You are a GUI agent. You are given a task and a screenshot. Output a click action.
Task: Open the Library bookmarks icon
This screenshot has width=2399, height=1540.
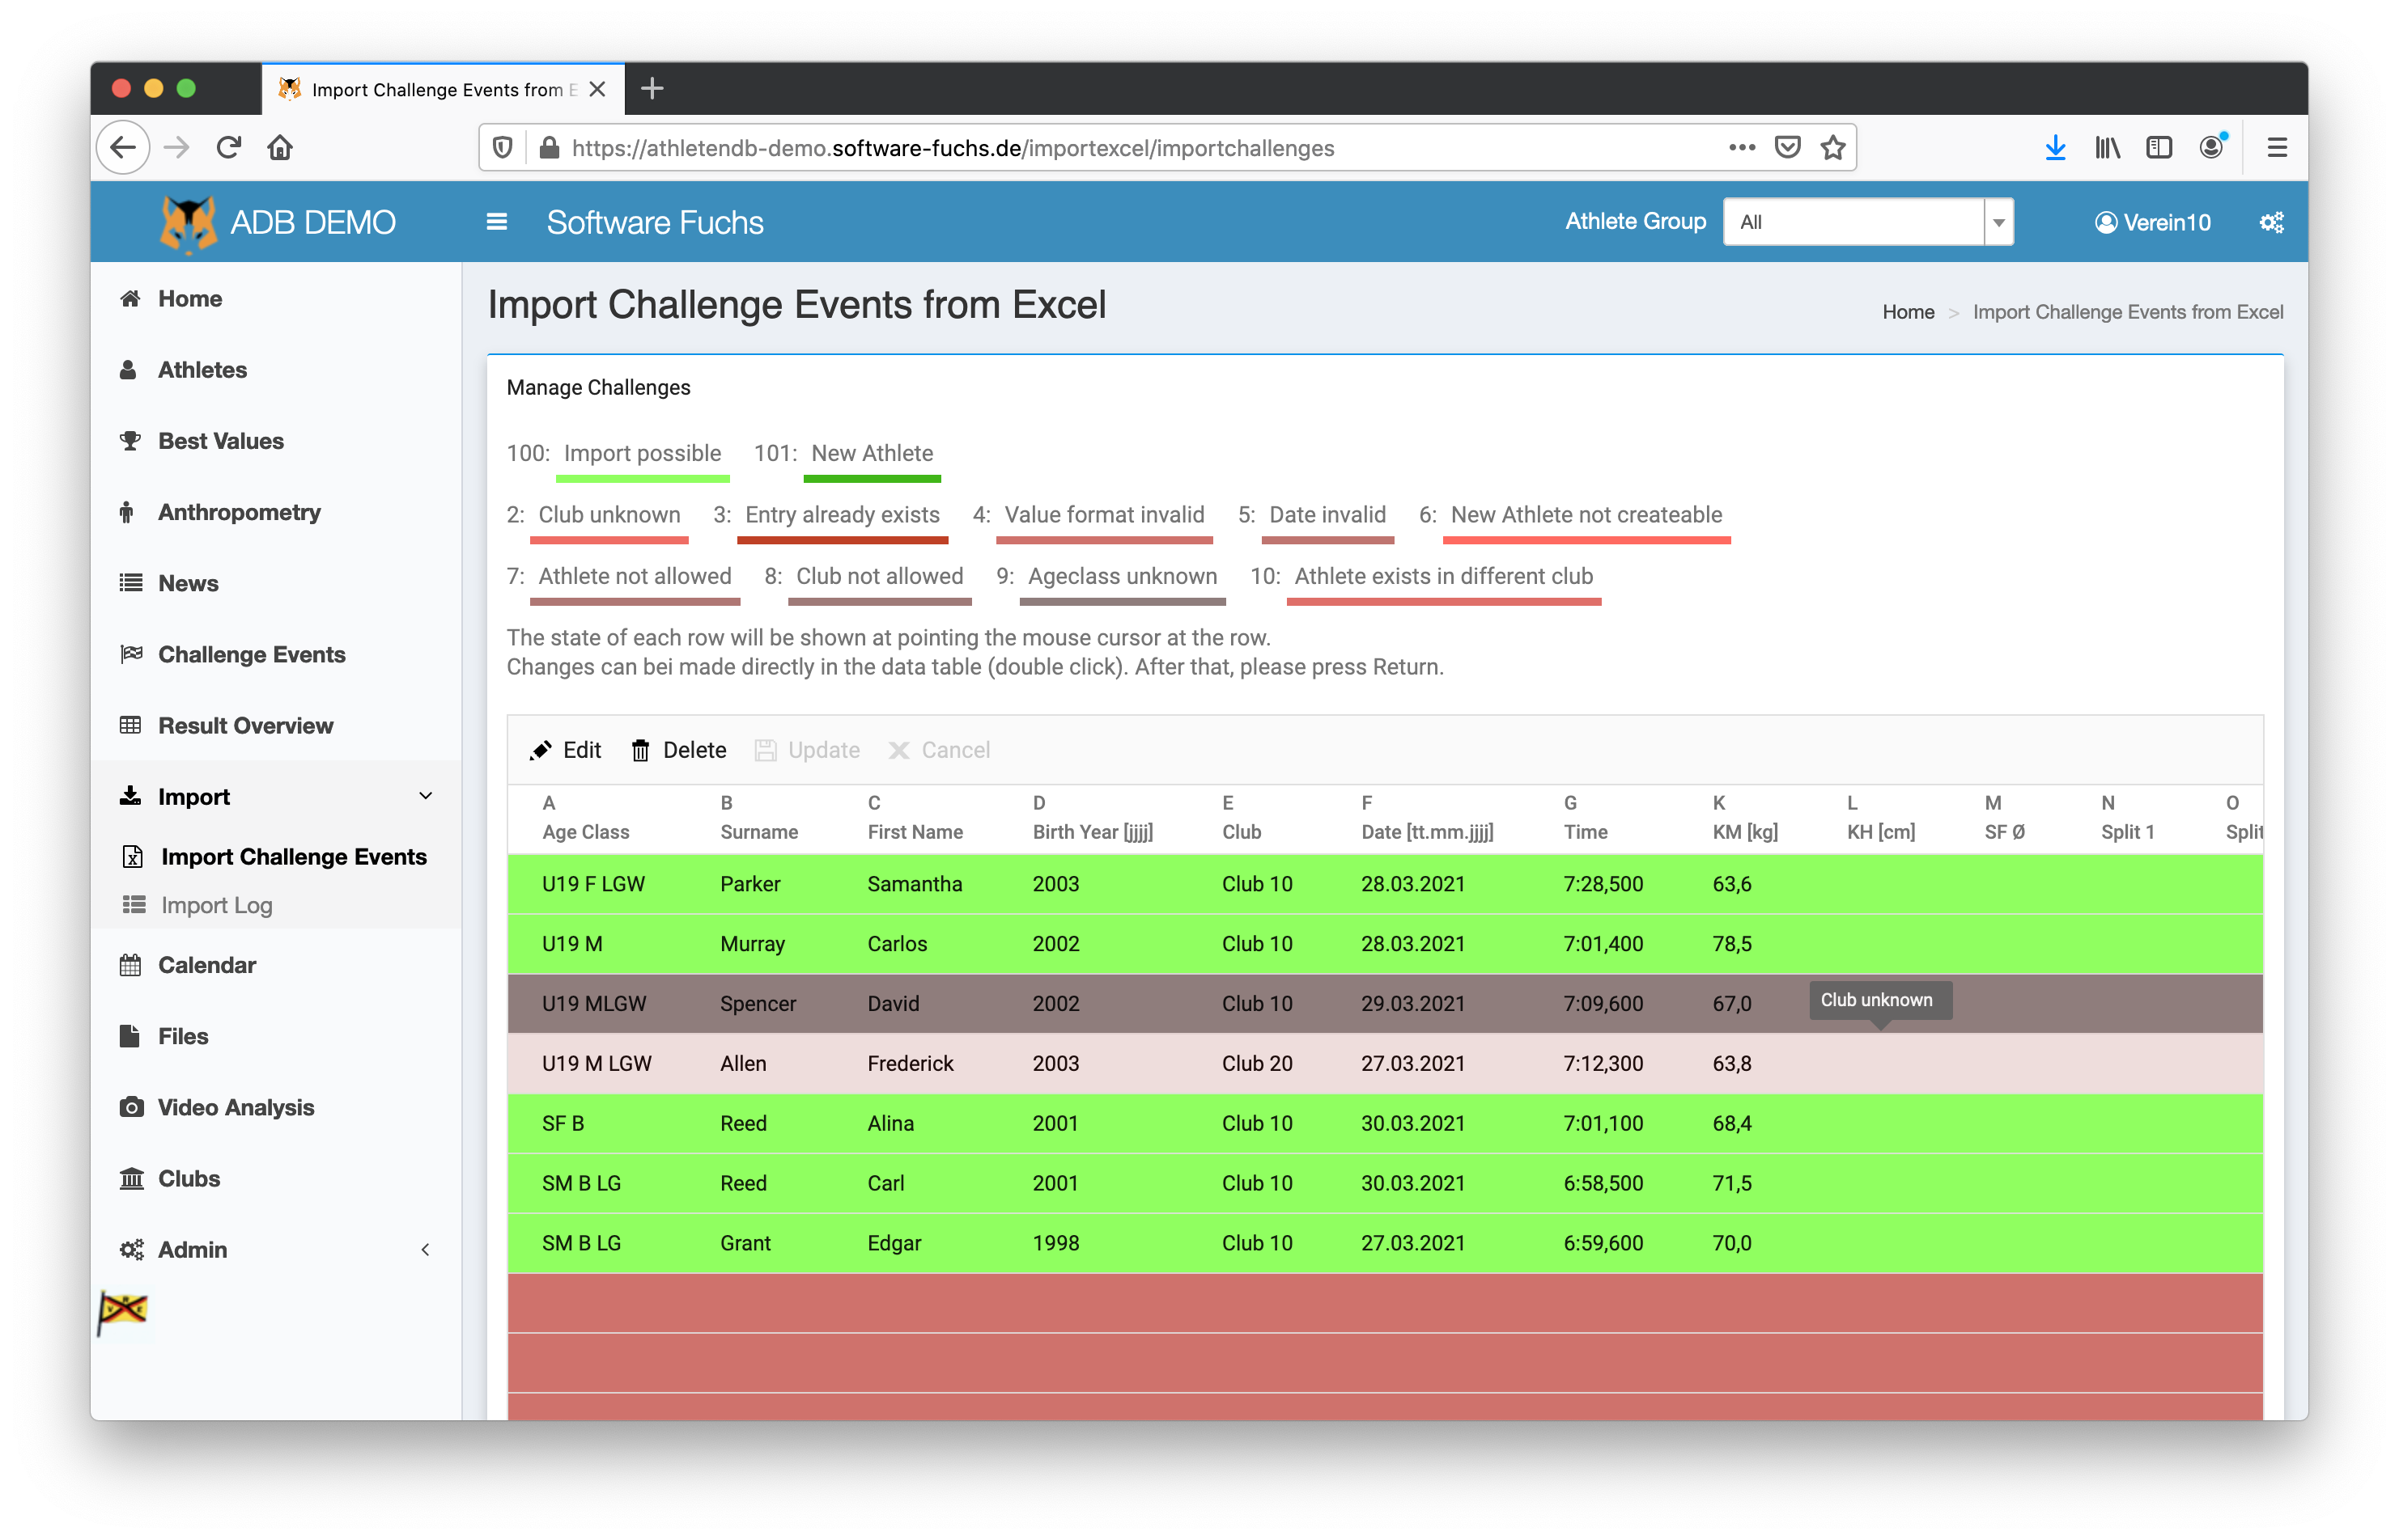click(x=2107, y=148)
